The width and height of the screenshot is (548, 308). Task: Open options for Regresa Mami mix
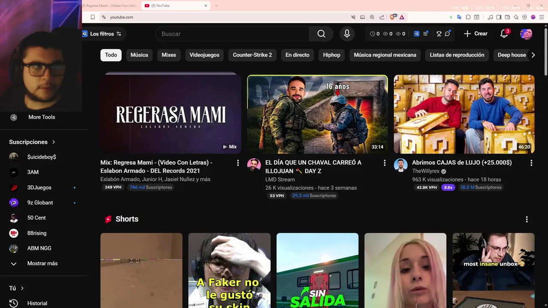[x=238, y=163]
